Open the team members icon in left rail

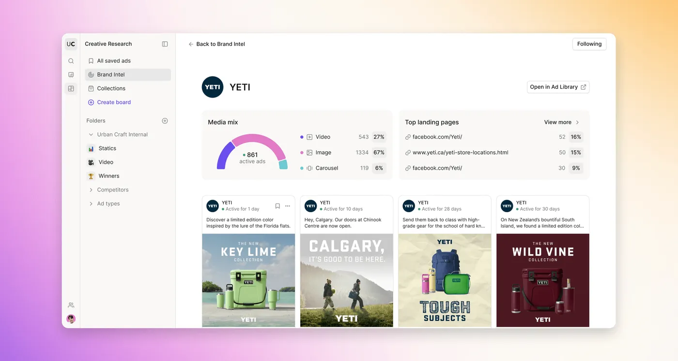71,305
